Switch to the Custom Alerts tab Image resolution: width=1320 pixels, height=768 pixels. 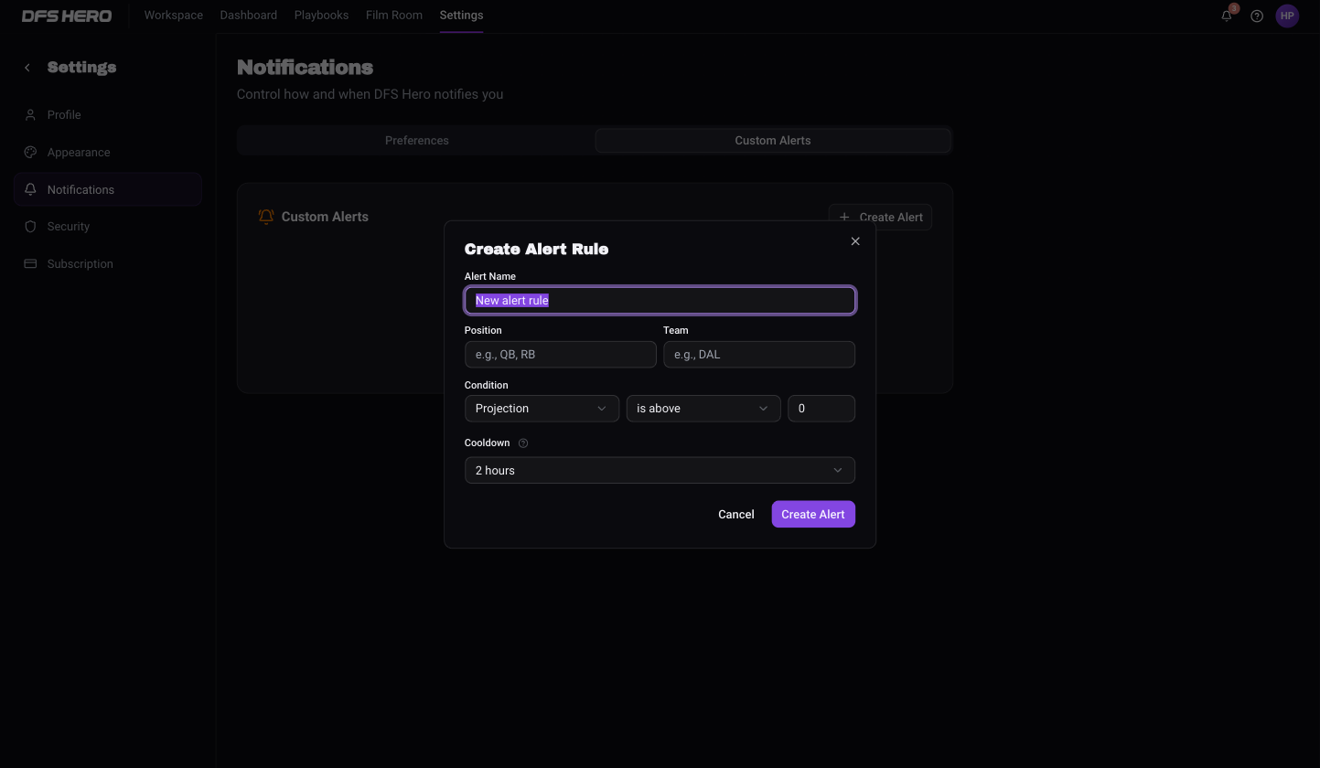(773, 141)
